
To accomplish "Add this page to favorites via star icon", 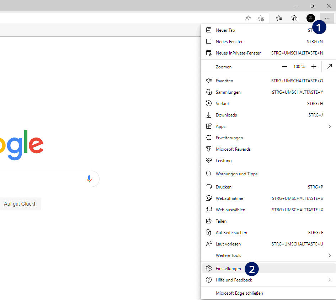I will pos(261,18).
